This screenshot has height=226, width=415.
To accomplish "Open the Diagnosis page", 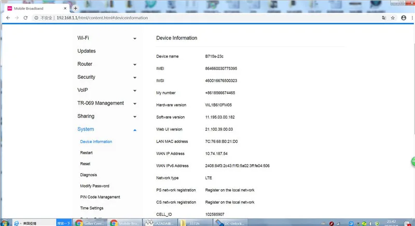I will (89, 175).
